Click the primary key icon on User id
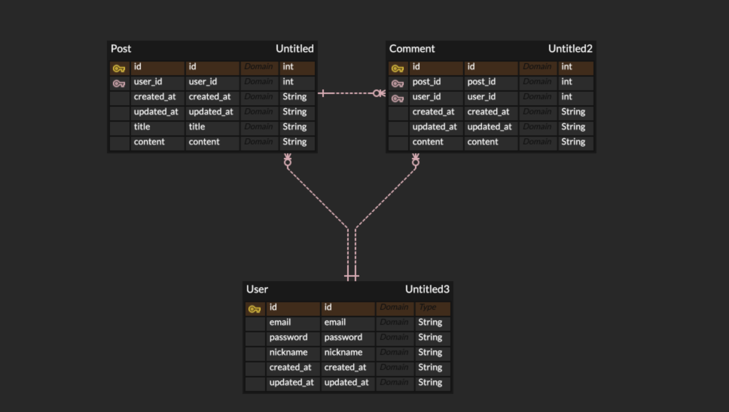The height and width of the screenshot is (412, 729). tap(255, 308)
